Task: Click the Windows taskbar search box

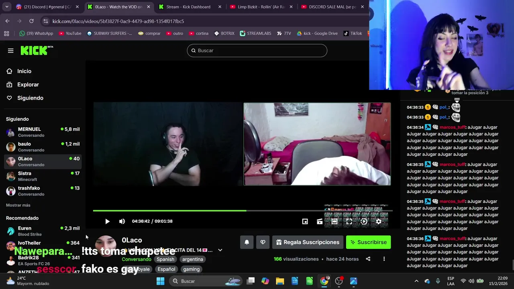Action: pyautogui.click(x=206, y=281)
